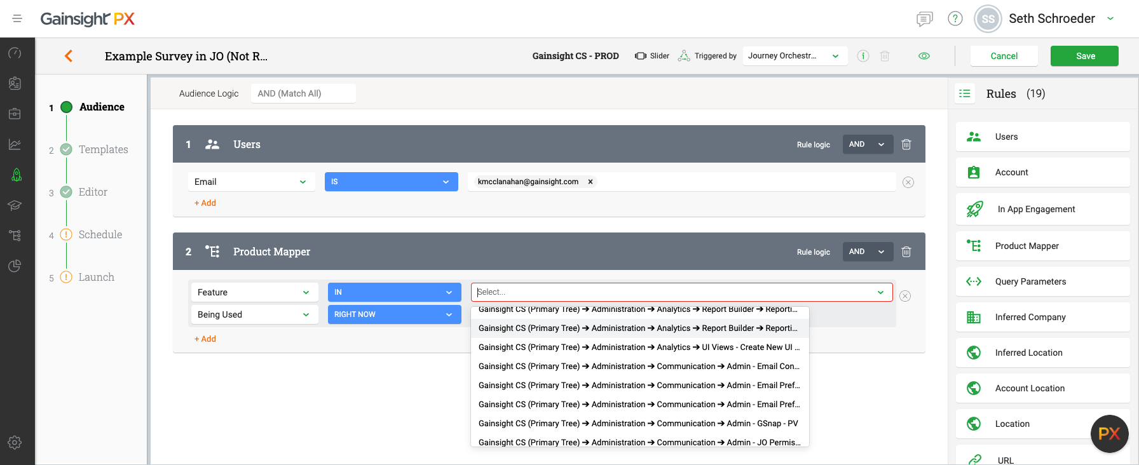Change Users rule logic AND dropdown
1139x465 pixels.
(x=868, y=144)
